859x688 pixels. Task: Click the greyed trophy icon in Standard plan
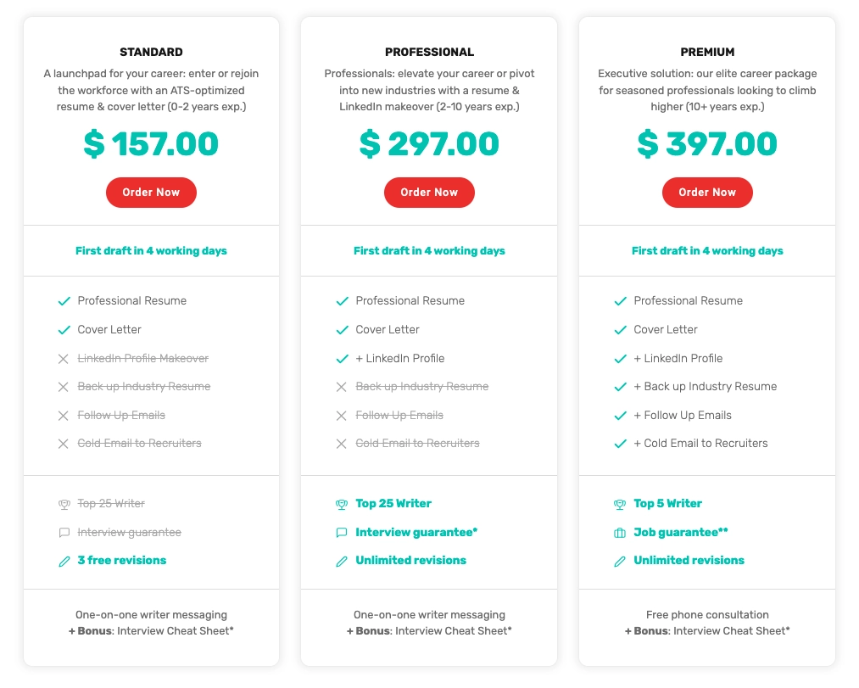pyautogui.click(x=64, y=504)
